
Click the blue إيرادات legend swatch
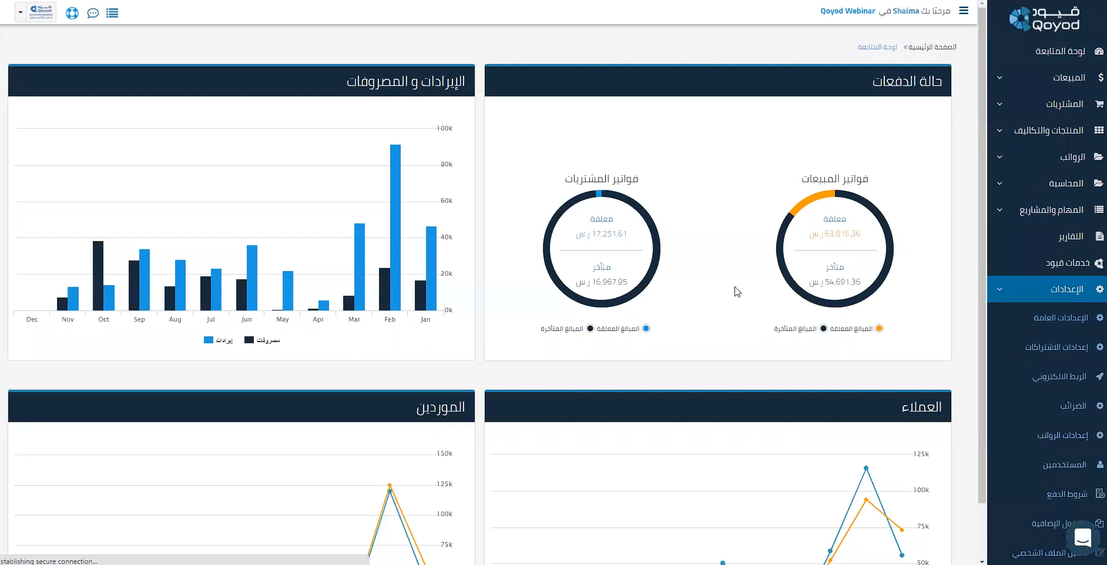click(x=209, y=340)
